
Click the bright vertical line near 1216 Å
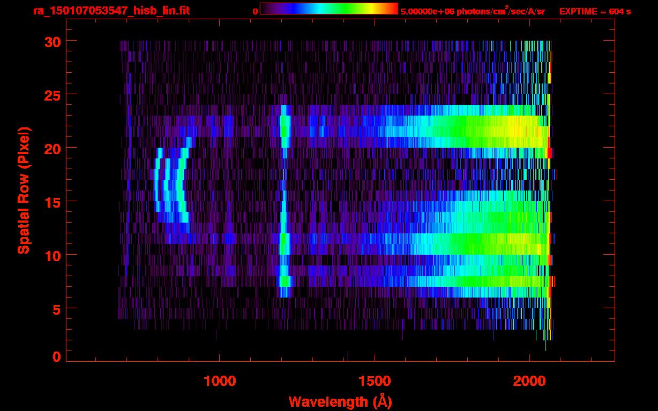click(285, 201)
